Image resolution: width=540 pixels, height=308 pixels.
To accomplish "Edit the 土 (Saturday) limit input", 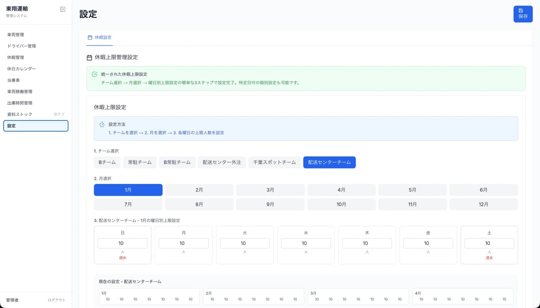I will (489, 243).
